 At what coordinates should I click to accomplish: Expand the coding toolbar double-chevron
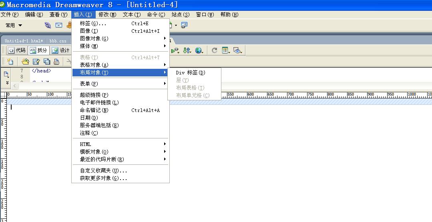(x=8, y=82)
